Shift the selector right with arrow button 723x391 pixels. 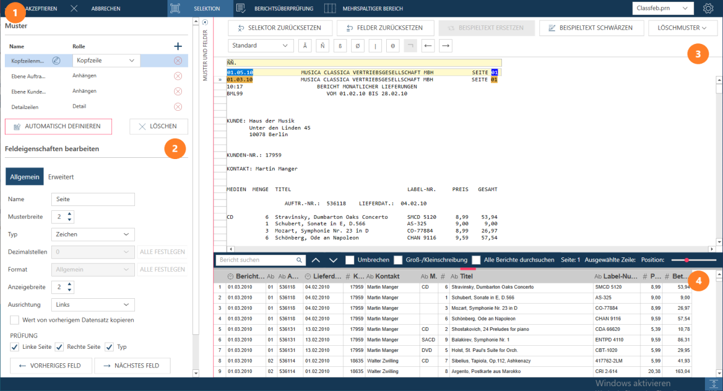(446, 46)
